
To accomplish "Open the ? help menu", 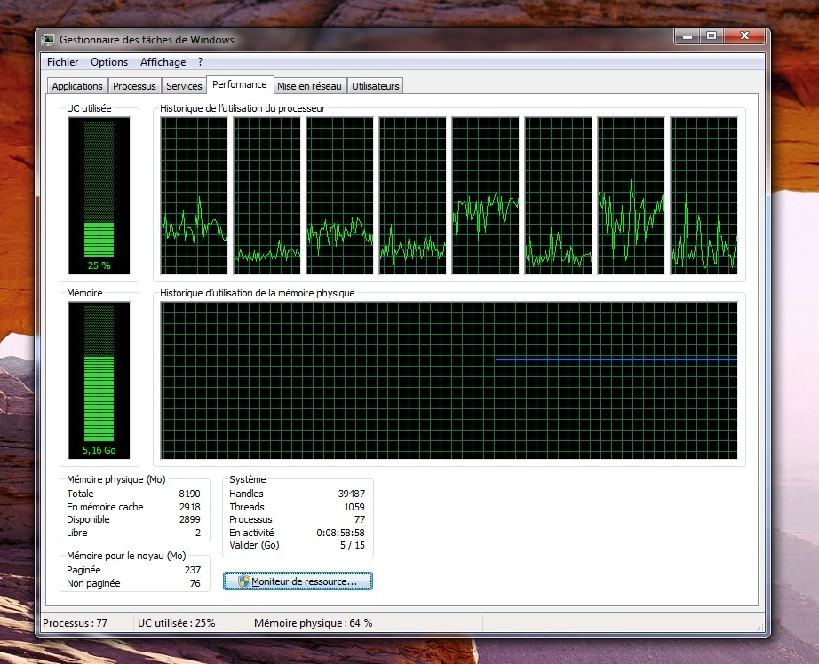I will [x=200, y=62].
